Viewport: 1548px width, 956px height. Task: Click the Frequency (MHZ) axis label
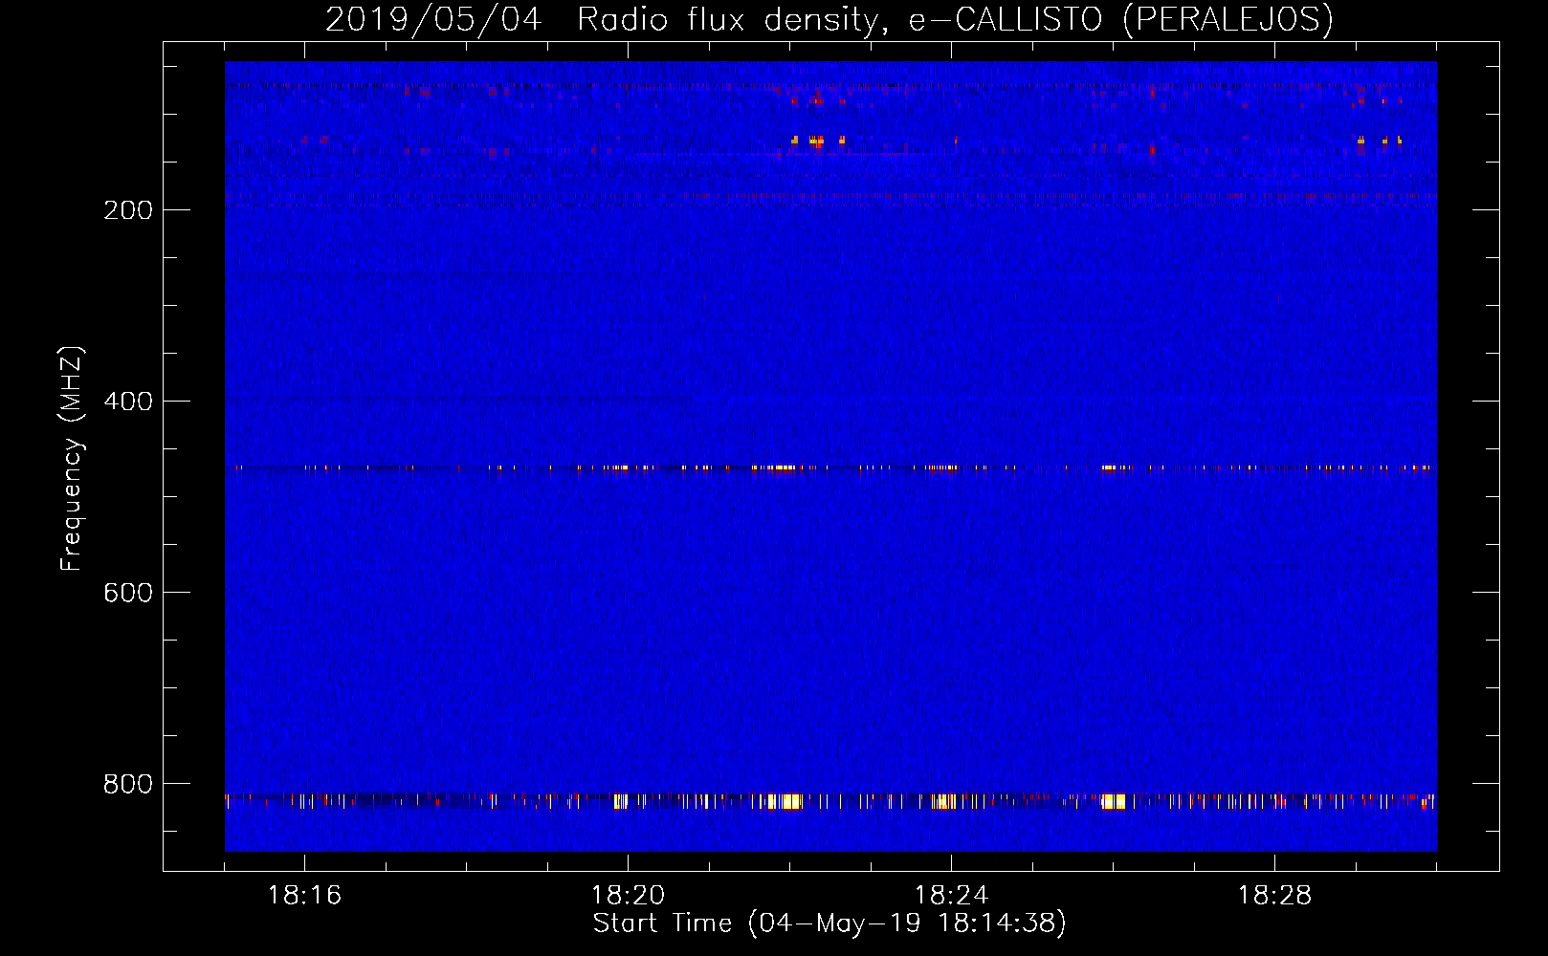click(72, 459)
